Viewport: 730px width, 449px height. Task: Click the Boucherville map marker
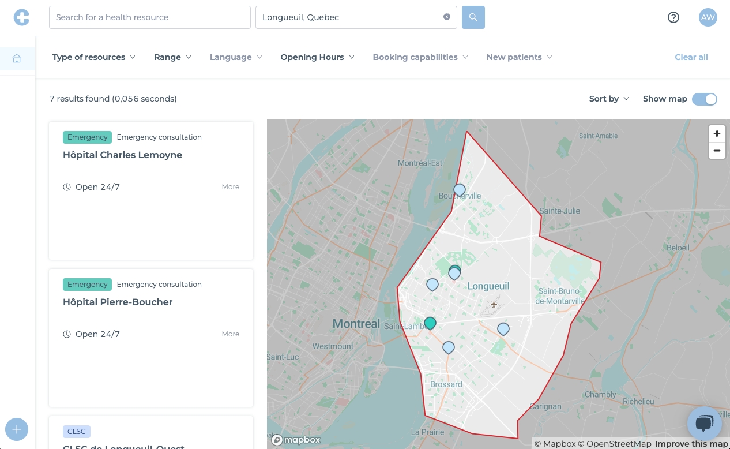tap(459, 189)
